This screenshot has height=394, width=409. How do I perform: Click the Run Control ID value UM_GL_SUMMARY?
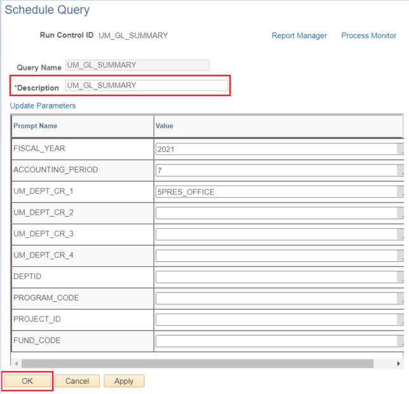click(x=133, y=36)
